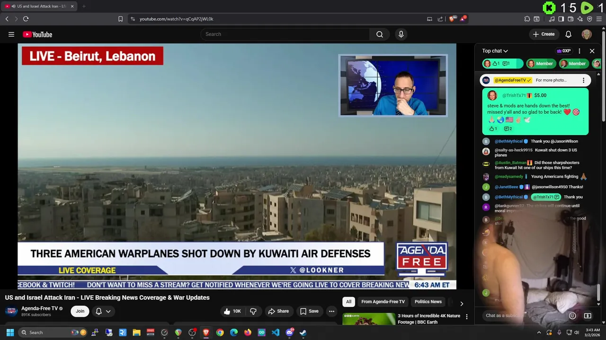Open the Windows Start menu
This screenshot has width=606, height=340.
[x=10, y=332]
